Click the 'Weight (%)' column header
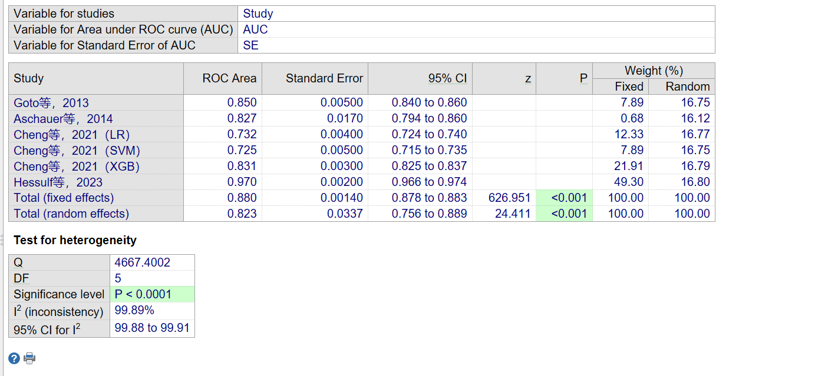Viewport: 838px width, 376px height. (653, 71)
